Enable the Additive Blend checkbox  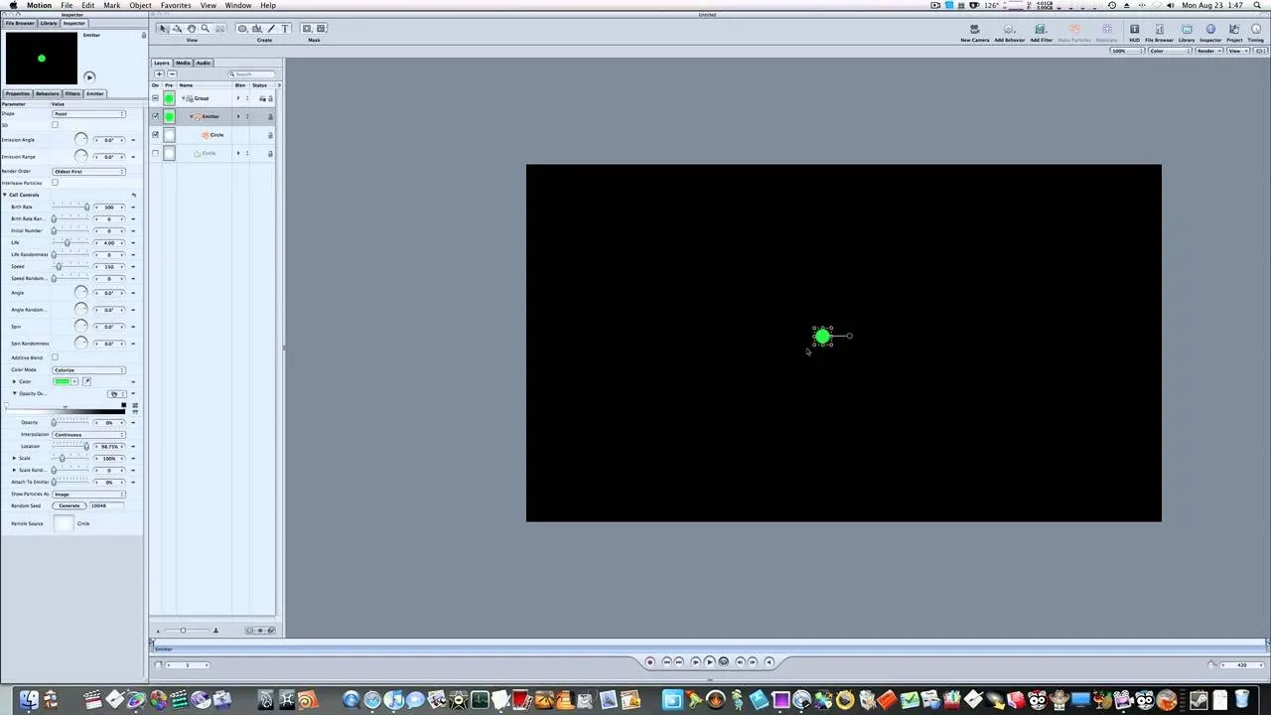pyautogui.click(x=55, y=357)
